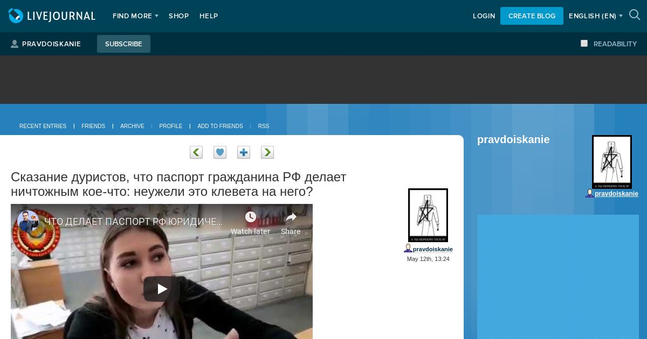
Task: Open PROFILE navigation link
Action: 171,126
